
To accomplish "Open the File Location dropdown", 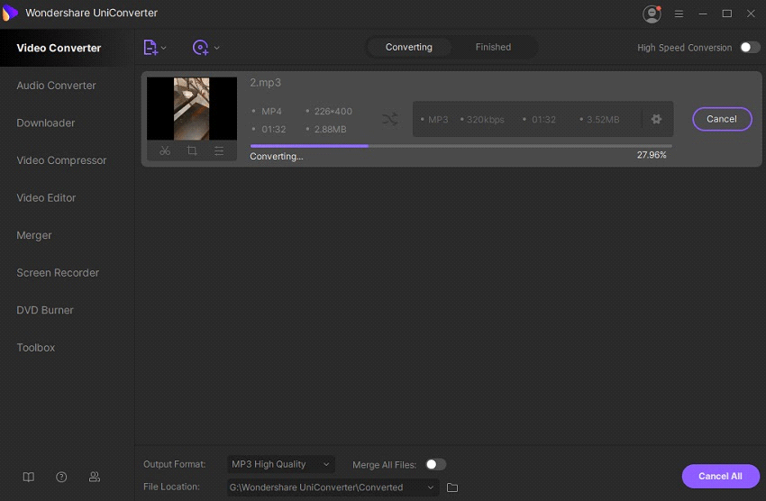I will pos(333,487).
